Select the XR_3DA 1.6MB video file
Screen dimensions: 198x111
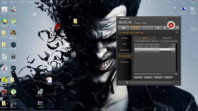[155, 45]
